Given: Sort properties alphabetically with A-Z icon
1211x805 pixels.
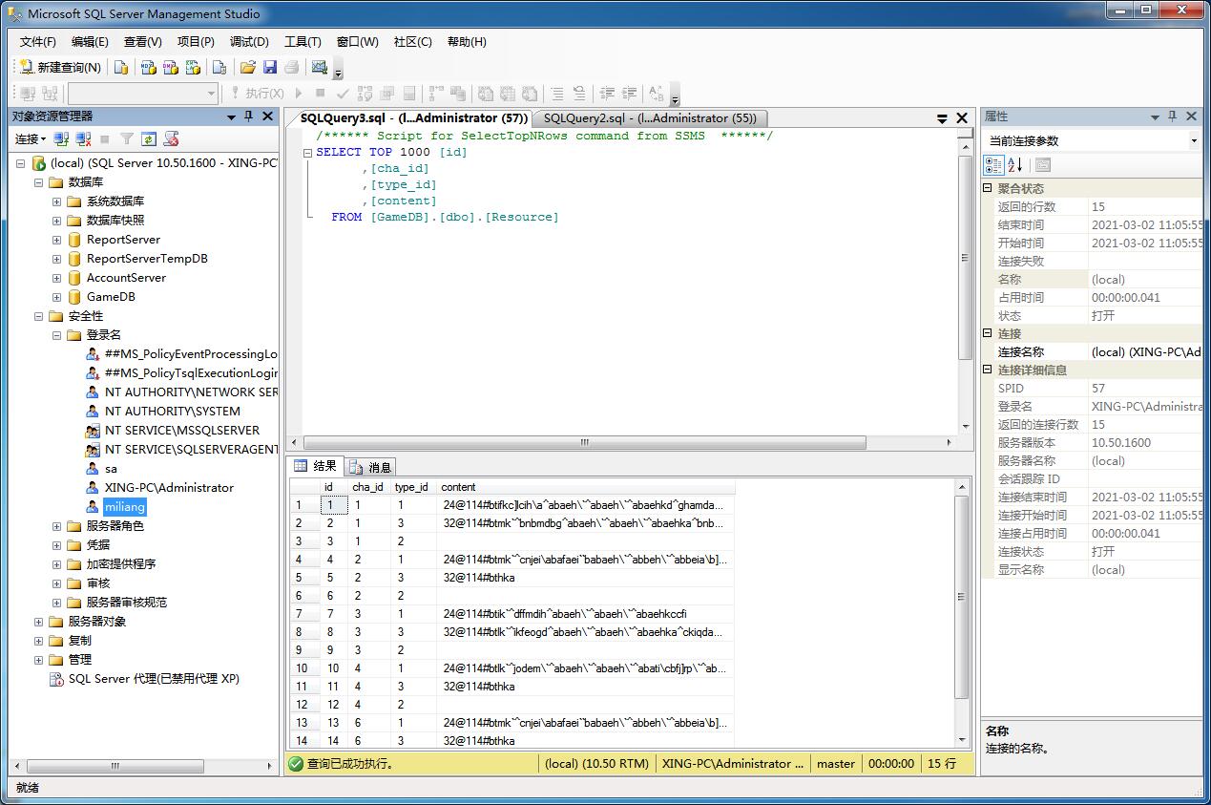Looking at the screenshot, I should (1015, 165).
